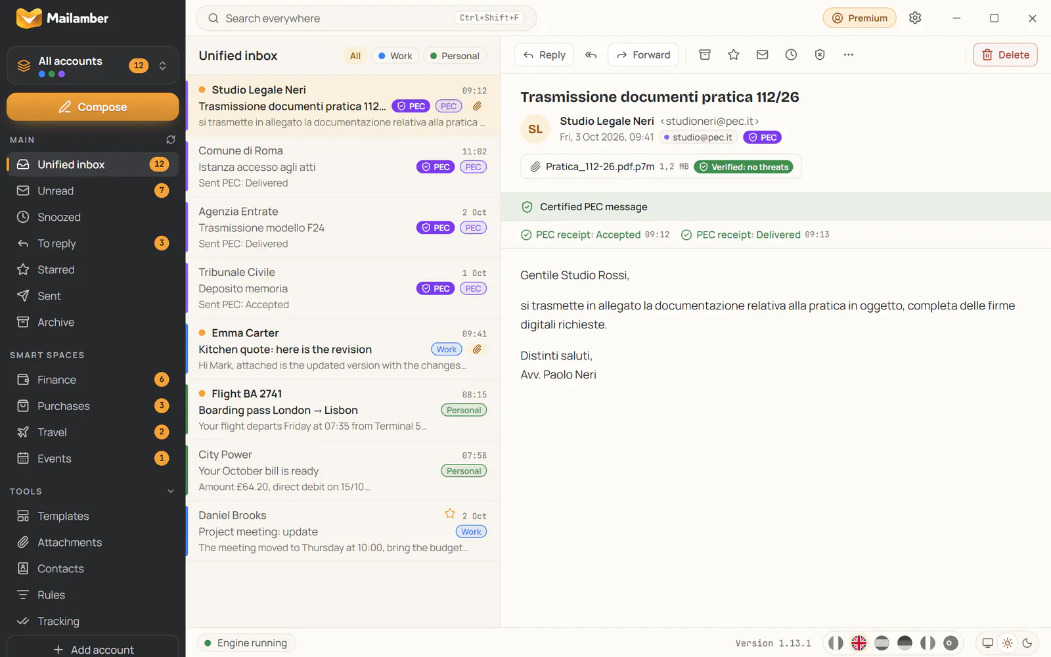This screenshot has height=657, width=1051.
Task: Click the Search everywhere field
Action: (366, 18)
